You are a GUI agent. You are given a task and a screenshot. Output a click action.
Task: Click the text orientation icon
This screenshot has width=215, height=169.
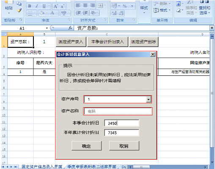pyautogui.click(x=93, y=13)
